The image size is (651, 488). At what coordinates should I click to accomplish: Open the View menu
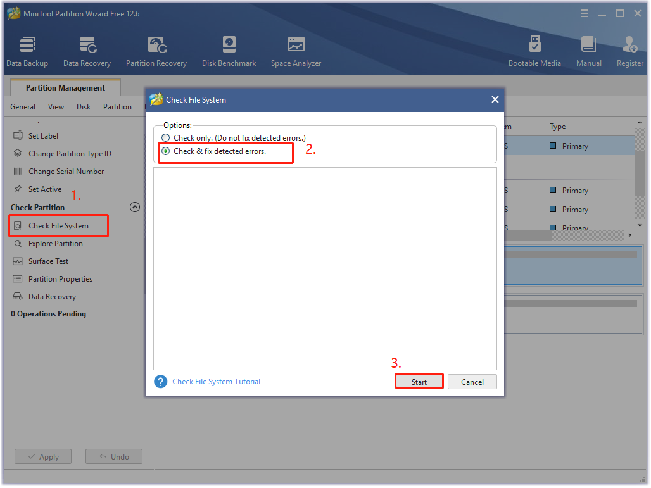(56, 107)
